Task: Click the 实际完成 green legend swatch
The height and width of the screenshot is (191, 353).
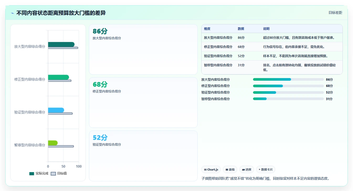Action: click(32, 173)
